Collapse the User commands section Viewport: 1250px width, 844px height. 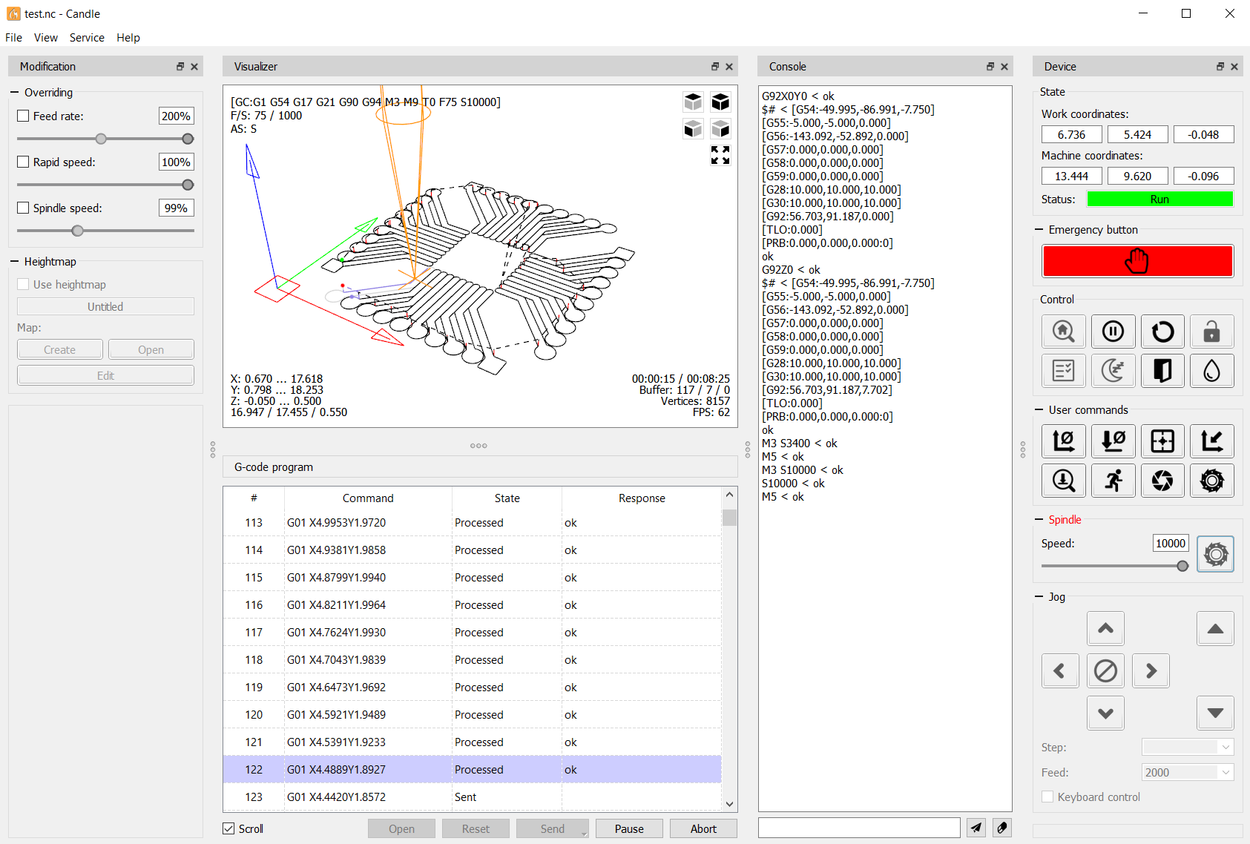1039,410
